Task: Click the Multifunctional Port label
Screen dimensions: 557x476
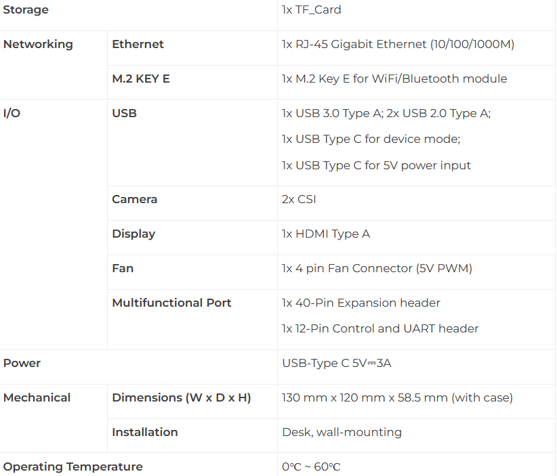Action: coord(171,303)
